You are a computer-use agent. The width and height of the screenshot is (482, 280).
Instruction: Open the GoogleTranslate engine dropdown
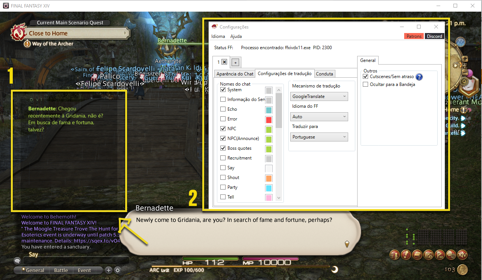pyautogui.click(x=320, y=96)
